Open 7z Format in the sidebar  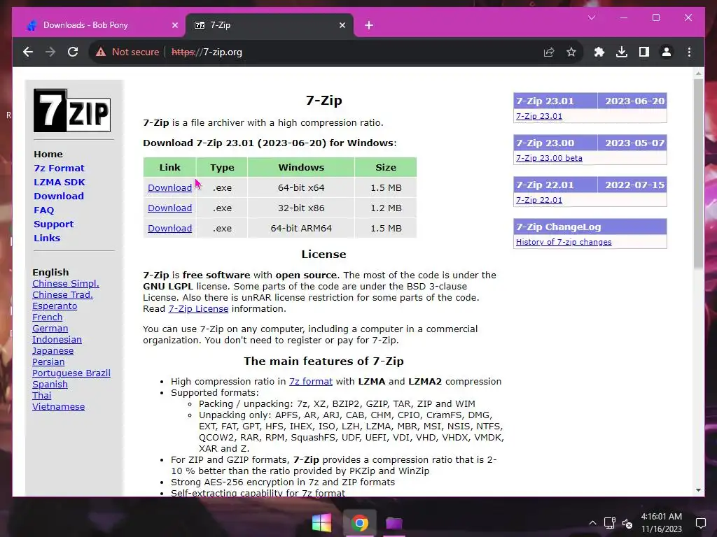[59, 168]
